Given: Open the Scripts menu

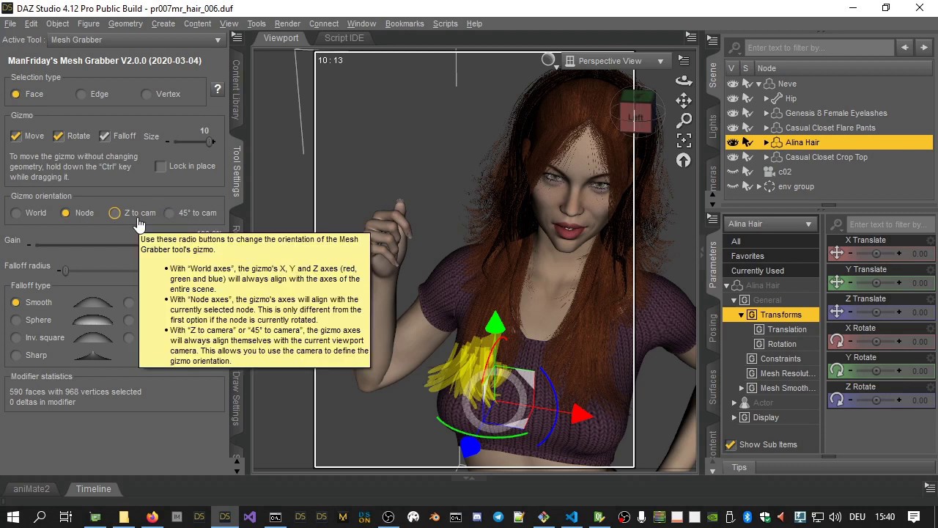Looking at the screenshot, I should tap(445, 23).
